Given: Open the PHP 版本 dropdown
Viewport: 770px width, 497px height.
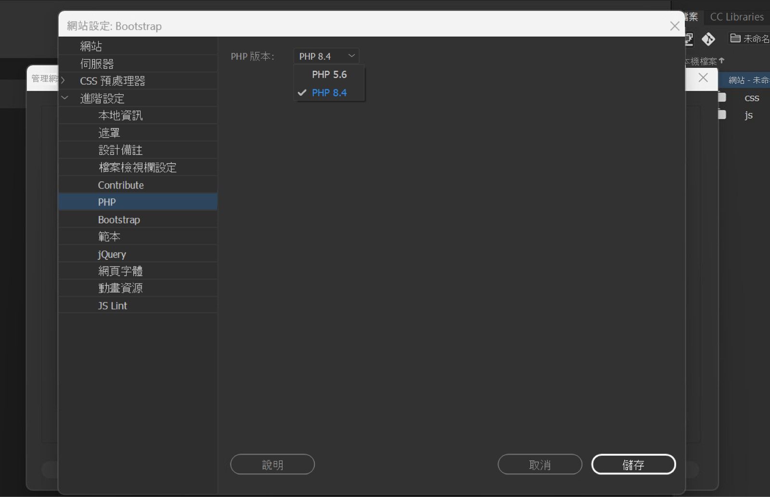Looking at the screenshot, I should pos(326,56).
